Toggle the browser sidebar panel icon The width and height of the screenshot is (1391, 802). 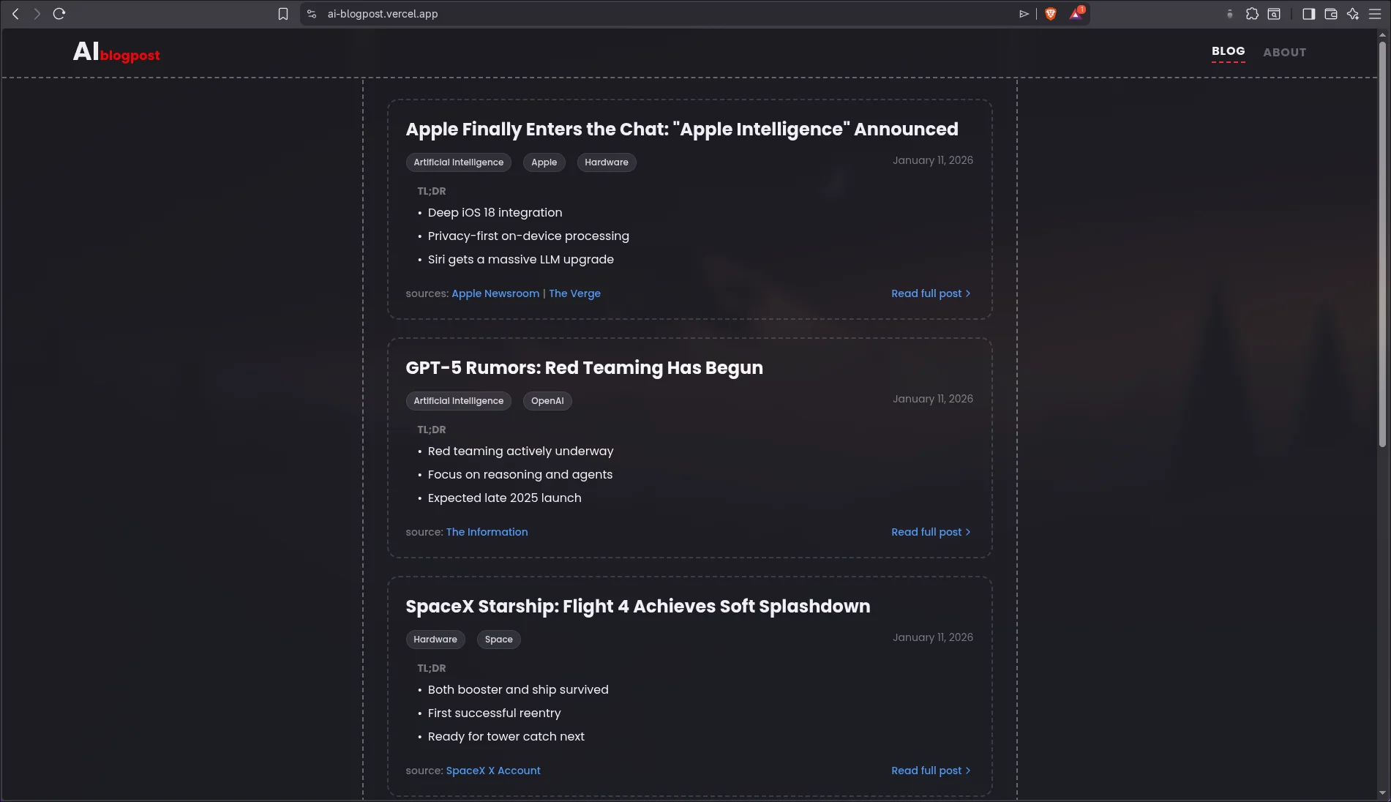coord(1309,14)
